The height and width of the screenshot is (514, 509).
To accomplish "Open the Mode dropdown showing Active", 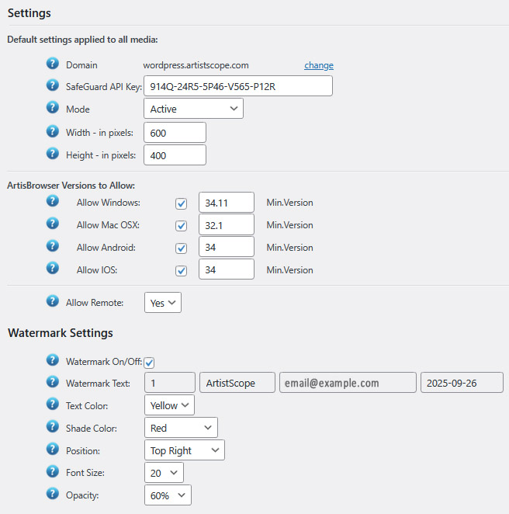I will [x=193, y=109].
